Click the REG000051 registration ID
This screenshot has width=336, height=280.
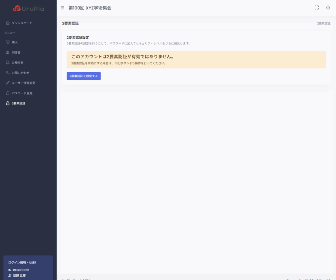21,270
